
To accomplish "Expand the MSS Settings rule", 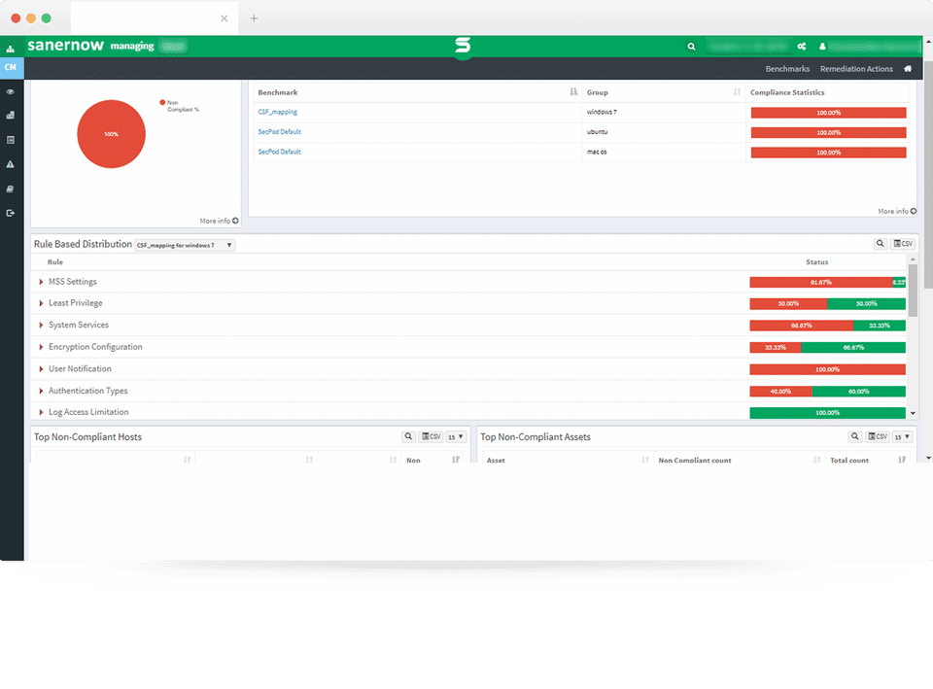I will (41, 282).
